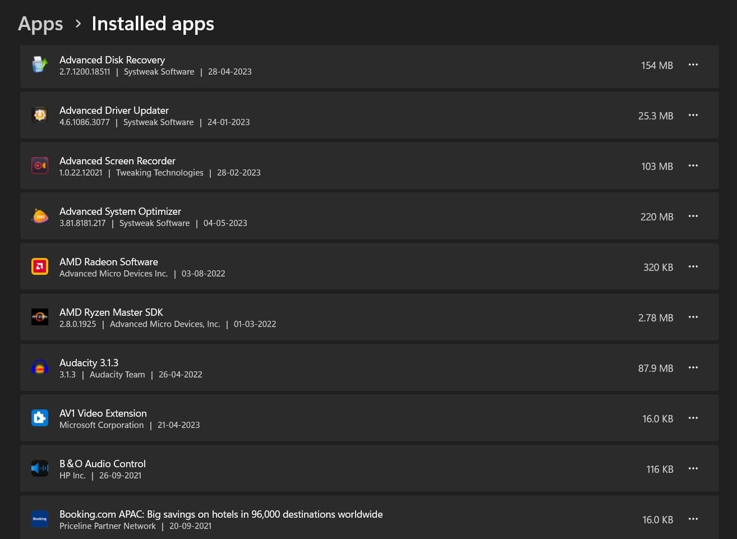Click the Advanced Driver Updater gear icon
The width and height of the screenshot is (737, 539).
coord(40,115)
